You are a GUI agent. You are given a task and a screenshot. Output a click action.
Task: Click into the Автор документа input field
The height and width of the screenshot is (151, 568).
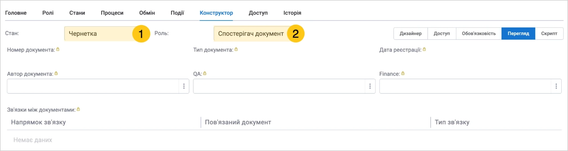coord(93,86)
